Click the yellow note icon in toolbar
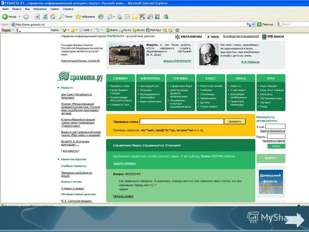Screen dimensions: 309x232 [x=135, y=17]
